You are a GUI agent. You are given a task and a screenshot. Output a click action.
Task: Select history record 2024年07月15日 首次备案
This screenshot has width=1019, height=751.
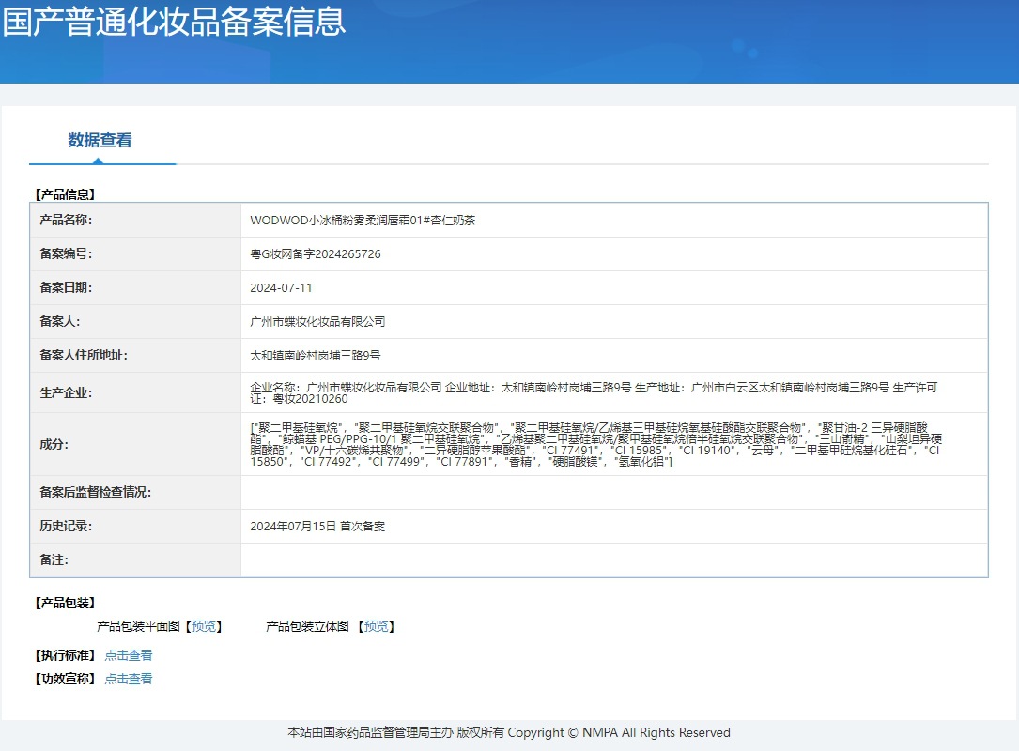[317, 527]
